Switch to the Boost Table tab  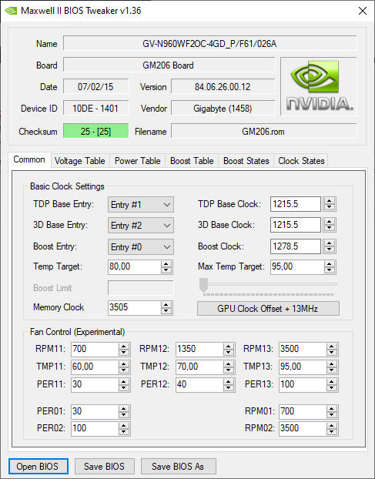192,161
